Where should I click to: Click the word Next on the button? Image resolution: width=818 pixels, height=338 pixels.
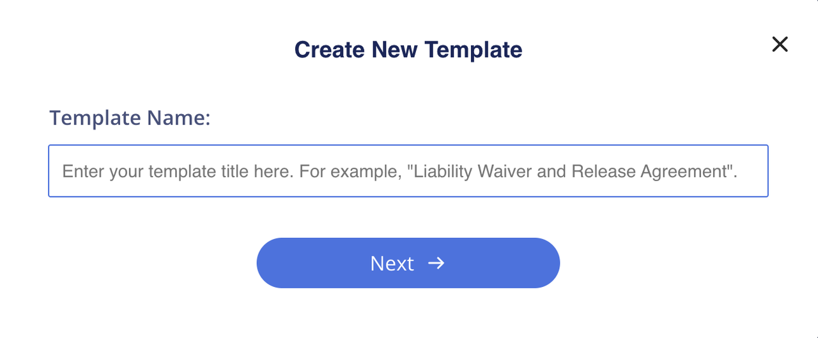(392, 263)
